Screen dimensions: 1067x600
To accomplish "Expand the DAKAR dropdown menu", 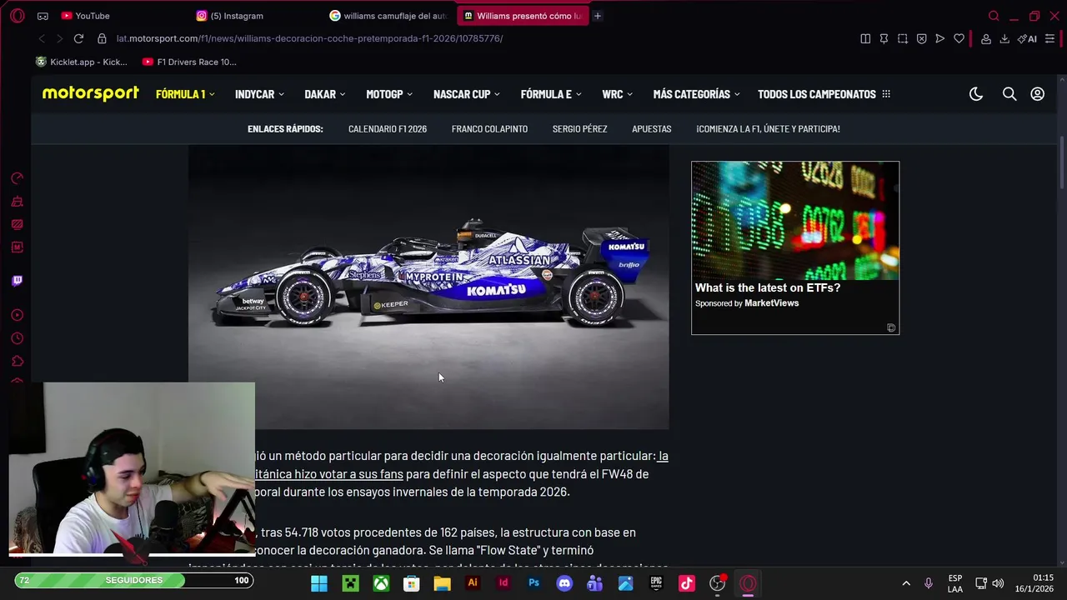I will pyautogui.click(x=325, y=94).
